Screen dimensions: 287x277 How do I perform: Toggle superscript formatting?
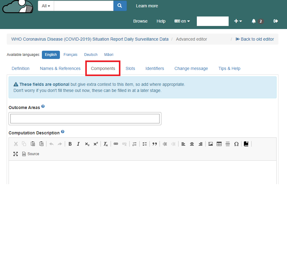tap(96, 144)
